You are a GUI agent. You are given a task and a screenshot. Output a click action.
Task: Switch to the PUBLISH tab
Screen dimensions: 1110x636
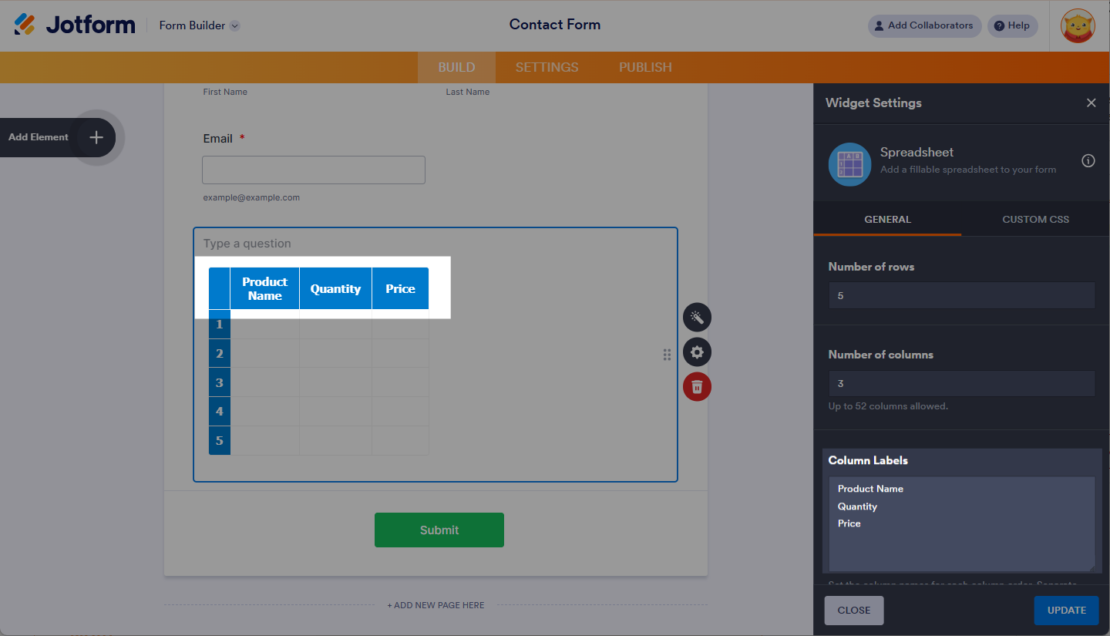645,67
